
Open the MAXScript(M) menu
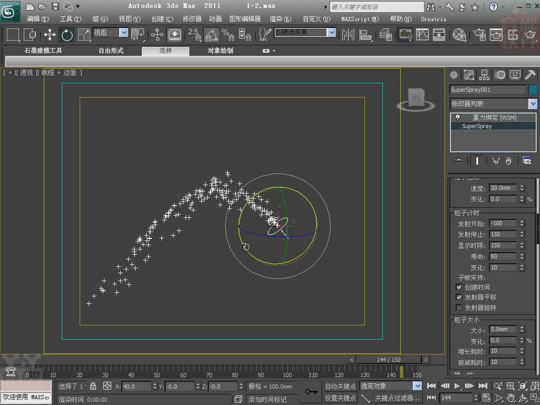[x=360, y=19]
